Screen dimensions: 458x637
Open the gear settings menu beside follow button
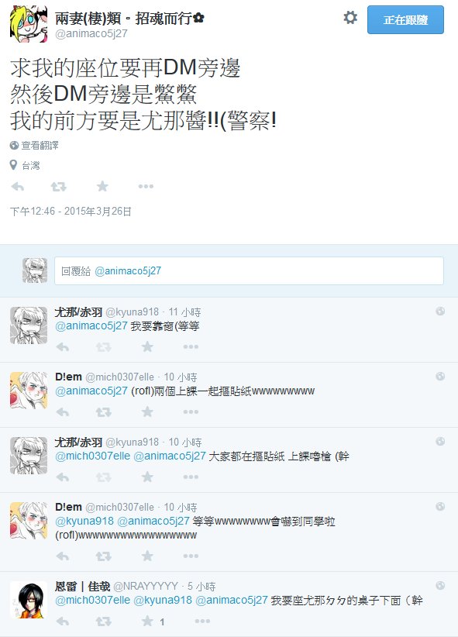350,18
